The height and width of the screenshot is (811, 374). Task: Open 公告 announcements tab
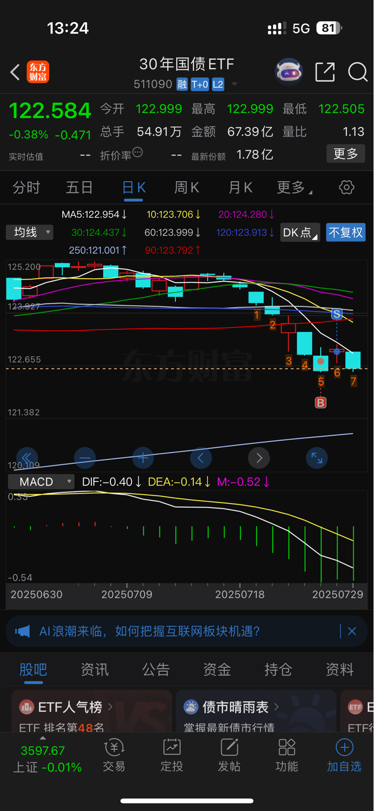click(156, 669)
